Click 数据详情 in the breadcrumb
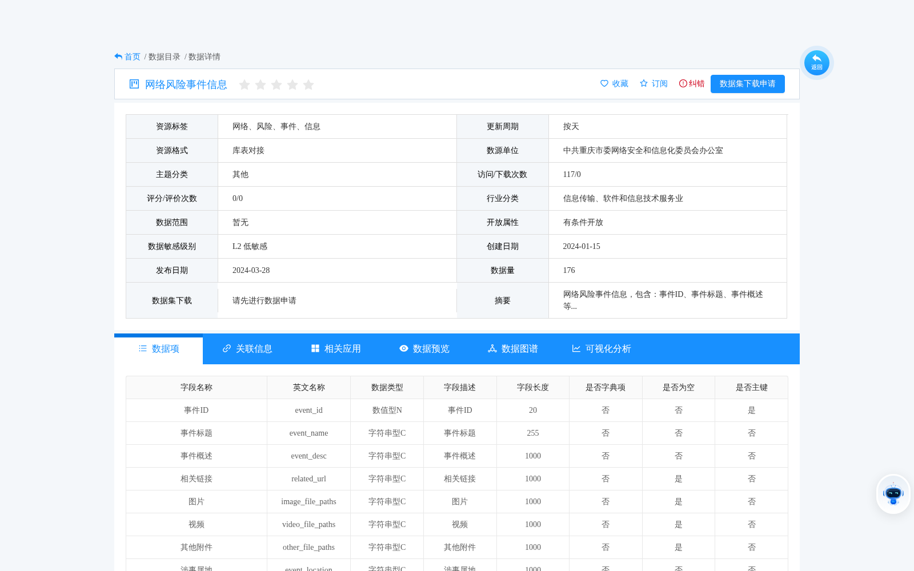 point(204,57)
